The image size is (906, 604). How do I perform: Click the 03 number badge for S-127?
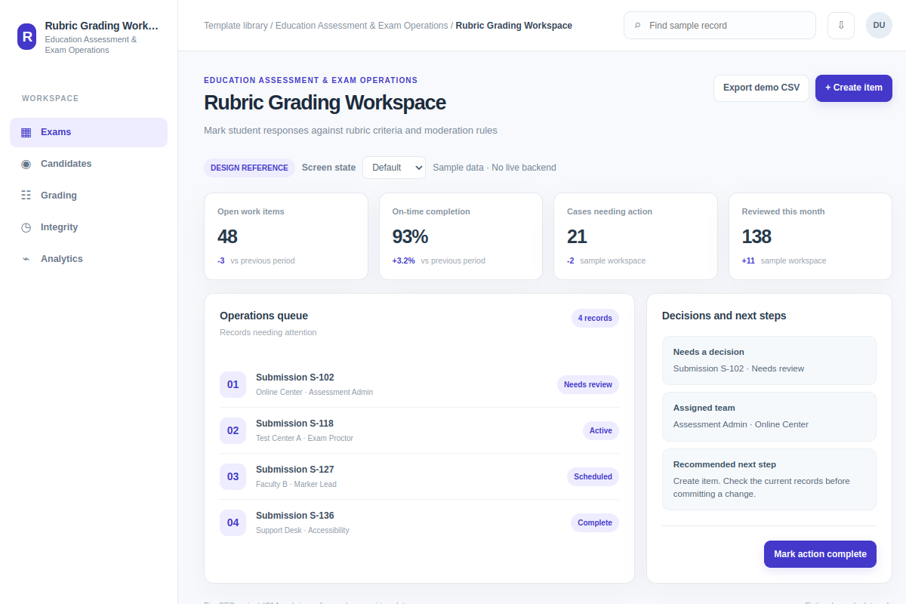tap(233, 476)
